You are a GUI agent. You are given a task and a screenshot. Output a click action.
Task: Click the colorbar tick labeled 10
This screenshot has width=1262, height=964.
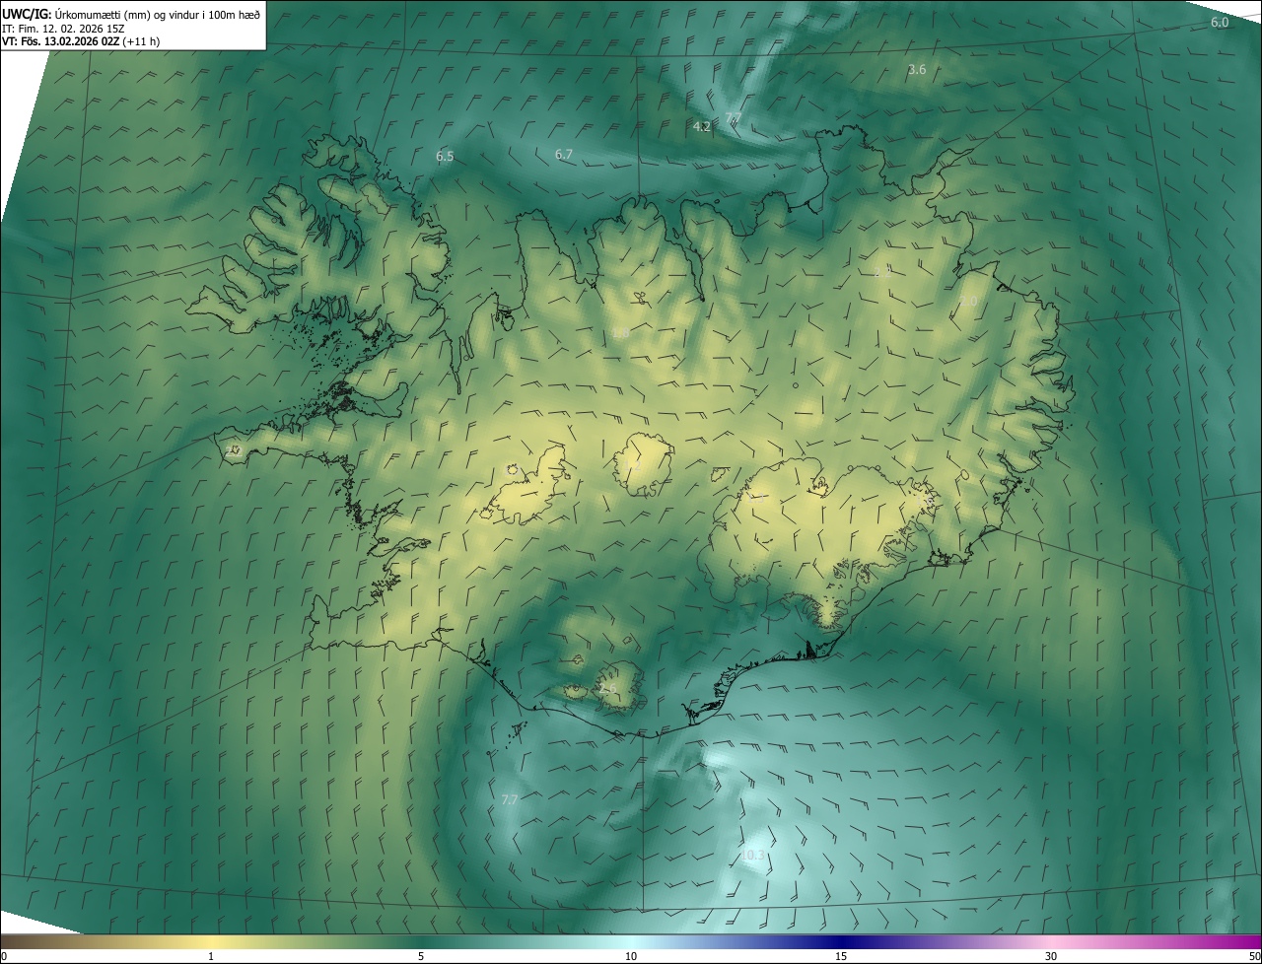point(631,956)
